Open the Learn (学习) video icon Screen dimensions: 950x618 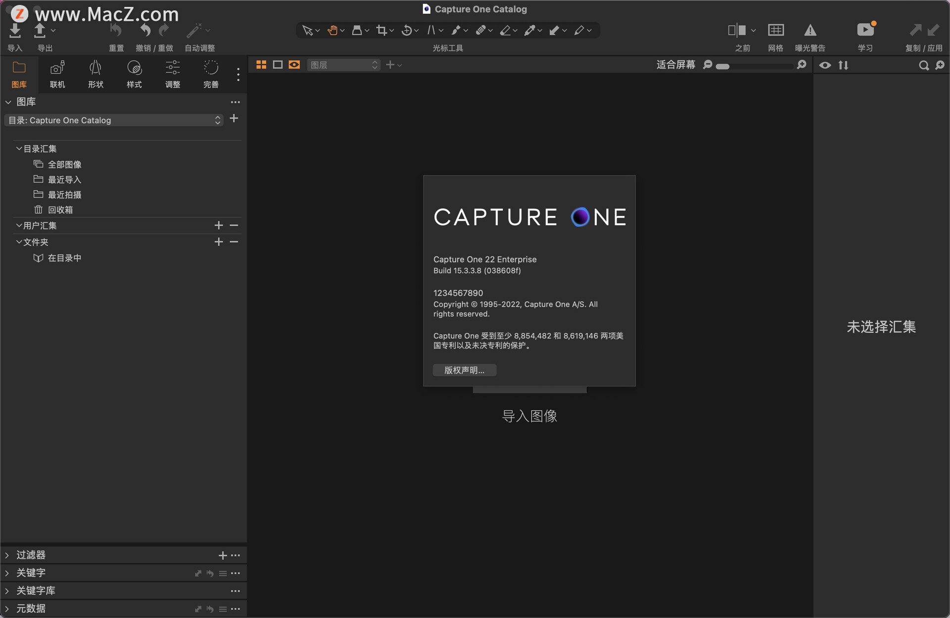coord(865,31)
